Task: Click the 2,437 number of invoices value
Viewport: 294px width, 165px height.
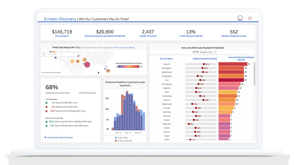Action: pos(148,31)
